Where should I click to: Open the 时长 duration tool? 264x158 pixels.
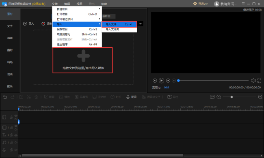[116, 97]
